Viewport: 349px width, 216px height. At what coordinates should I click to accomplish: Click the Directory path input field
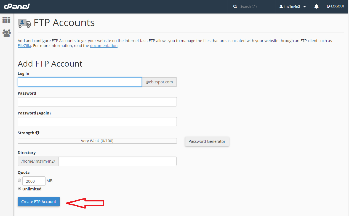click(x=118, y=161)
